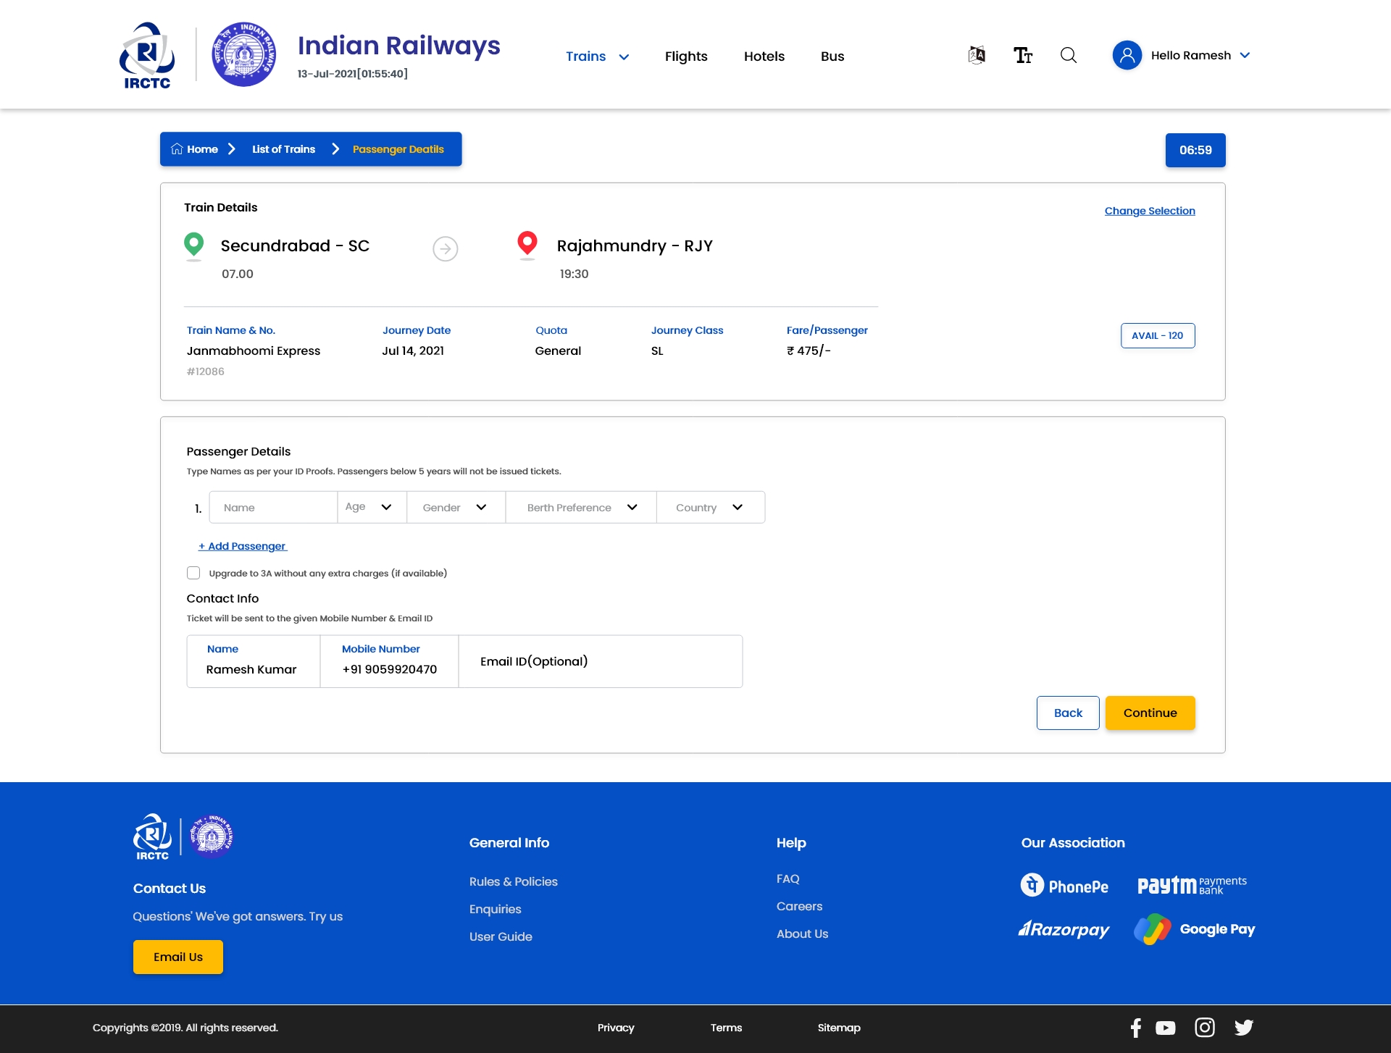This screenshot has width=1391, height=1053.
Task: Select the Country dropdown
Action: pyautogui.click(x=710, y=507)
